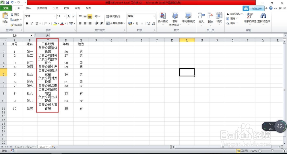Click the fx insert function icon
Viewport: 287px width, 154px height.
coord(47,35)
